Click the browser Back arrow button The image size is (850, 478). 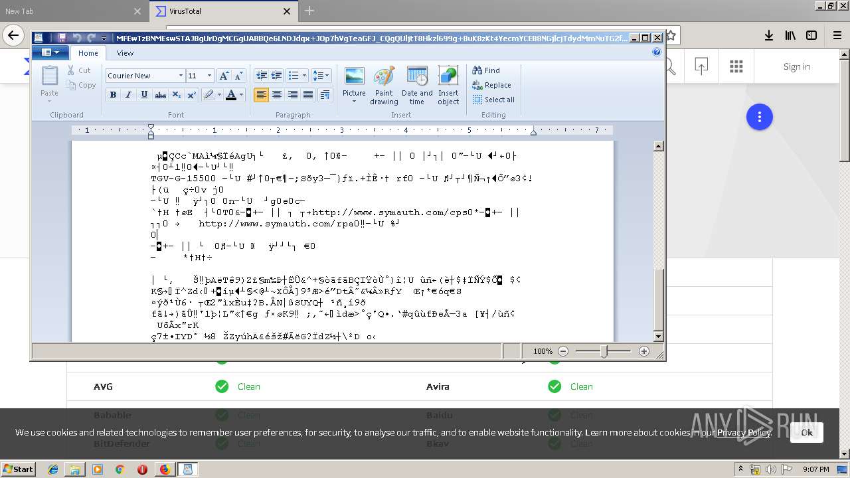[x=13, y=35]
